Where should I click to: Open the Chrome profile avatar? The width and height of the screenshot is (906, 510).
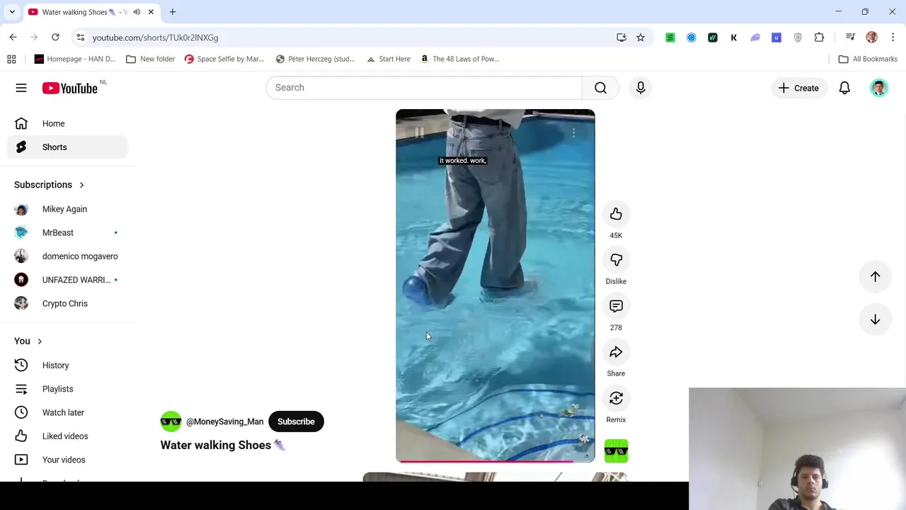coord(872,38)
